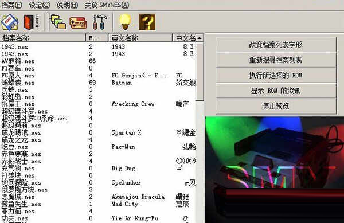344x223 pixels.
Task: Select the 赤色要塞.nes file
Action: (x=21, y=154)
